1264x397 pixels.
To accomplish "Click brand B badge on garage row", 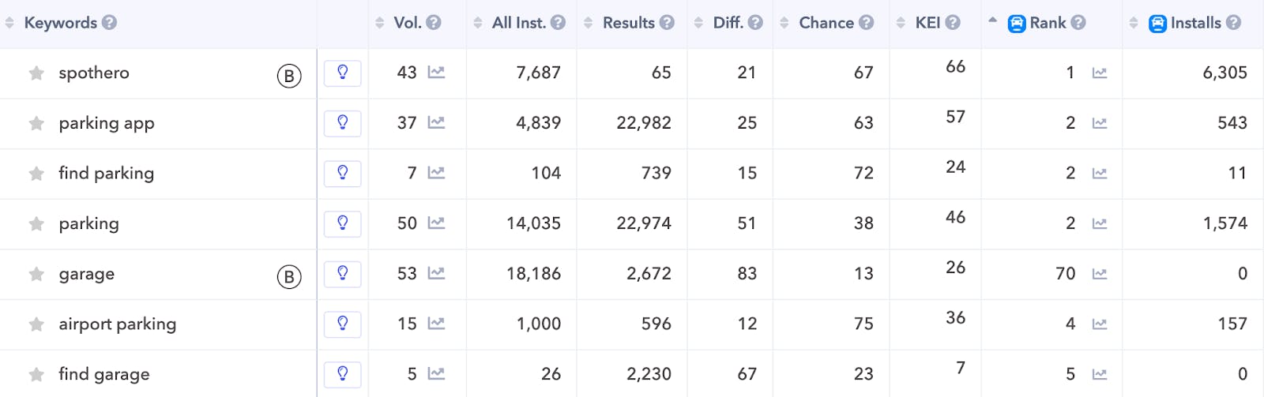I will pos(289,277).
